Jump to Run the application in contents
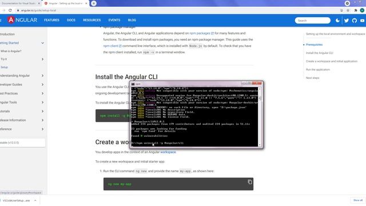The width and height of the screenshot is (366, 206). coord(318,70)
